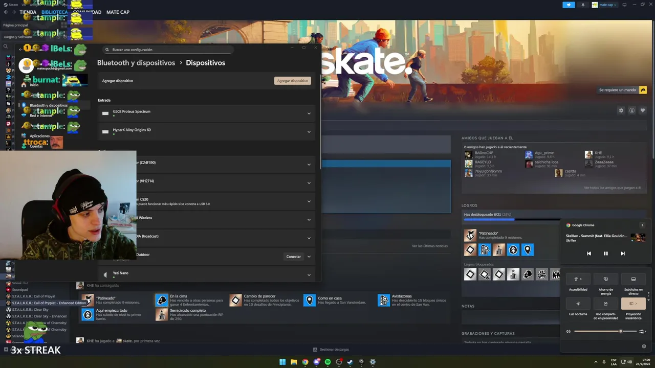Open Discord from the taskbar

(x=316, y=362)
